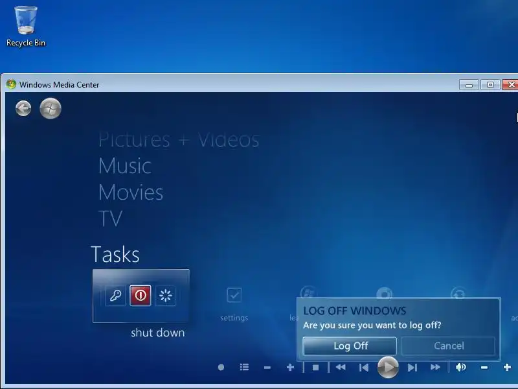
Task: Open the Pictures + Videos menu
Action: (x=179, y=139)
